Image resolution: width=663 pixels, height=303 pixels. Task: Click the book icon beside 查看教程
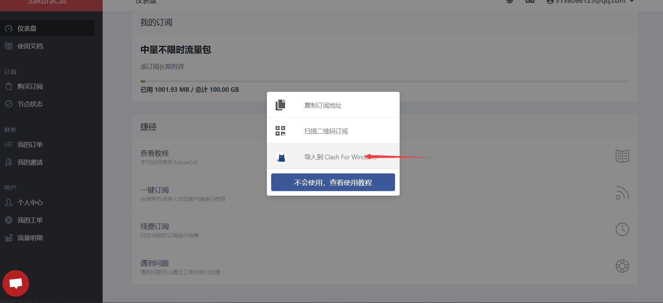622,156
